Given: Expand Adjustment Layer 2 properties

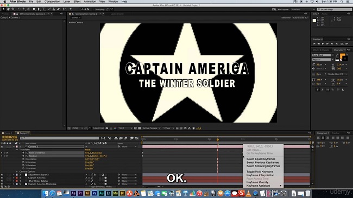Looking at the screenshot, I should (14, 175).
